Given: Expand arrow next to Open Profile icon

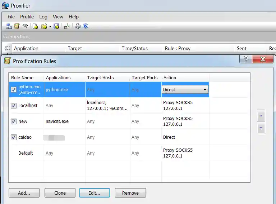Looking at the screenshot, I should click(x=50, y=26).
